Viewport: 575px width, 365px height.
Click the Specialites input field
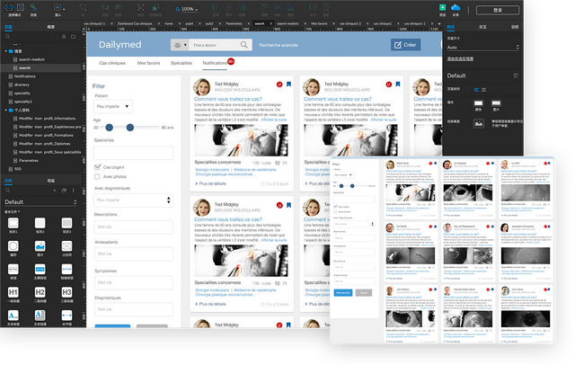click(x=134, y=153)
